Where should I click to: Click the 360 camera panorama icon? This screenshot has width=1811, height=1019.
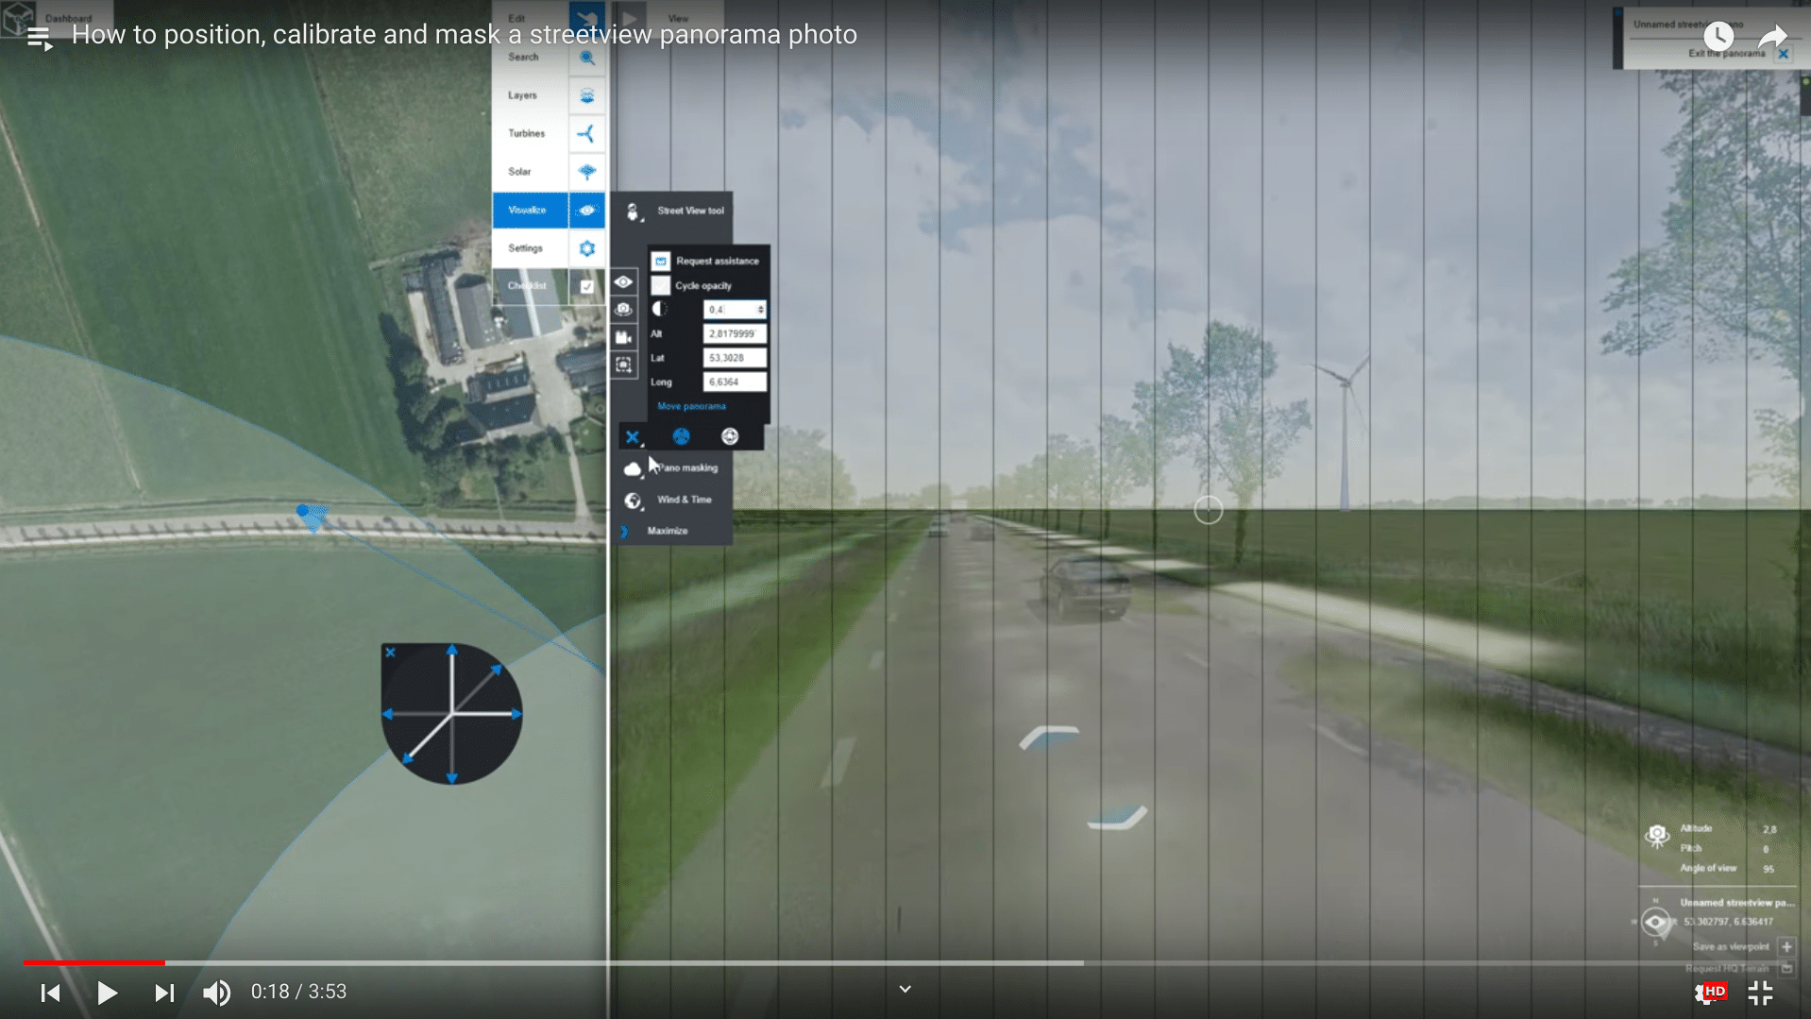pos(623,310)
